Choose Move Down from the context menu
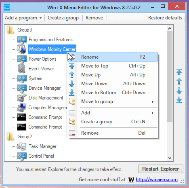This screenshot has width=189, height=188. point(112,84)
